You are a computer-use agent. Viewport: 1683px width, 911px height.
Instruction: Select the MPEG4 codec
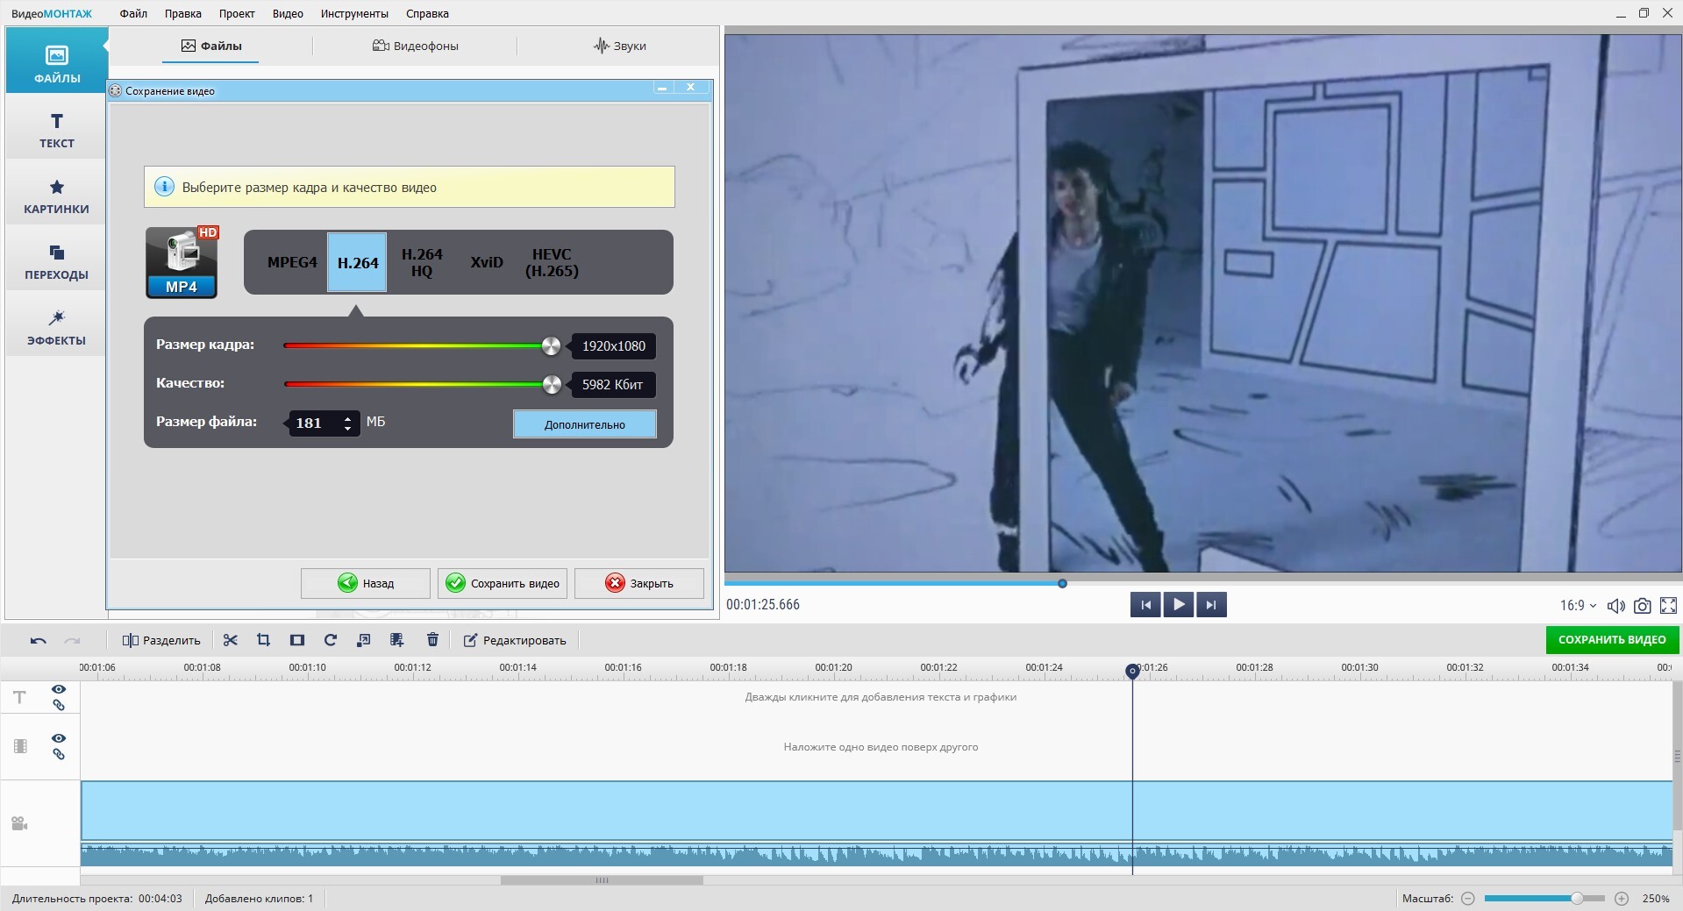[x=292, y=262]
